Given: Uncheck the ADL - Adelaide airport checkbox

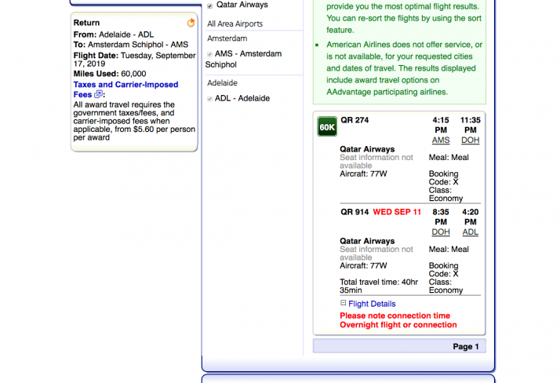Looking at the screenshot, I should pos(209,99).
